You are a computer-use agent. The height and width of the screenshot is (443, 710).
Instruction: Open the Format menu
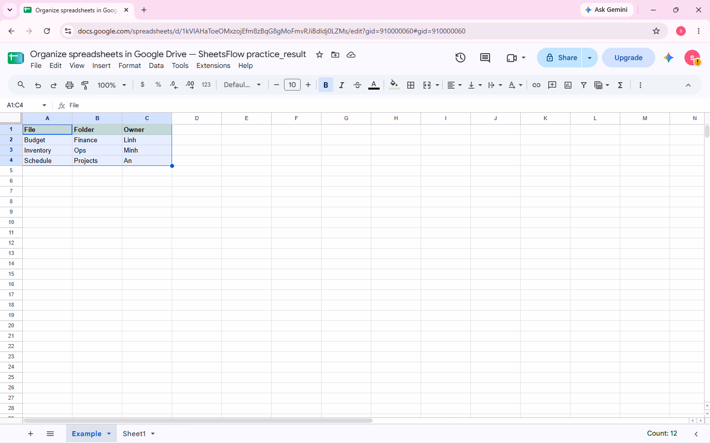point(130,65)
